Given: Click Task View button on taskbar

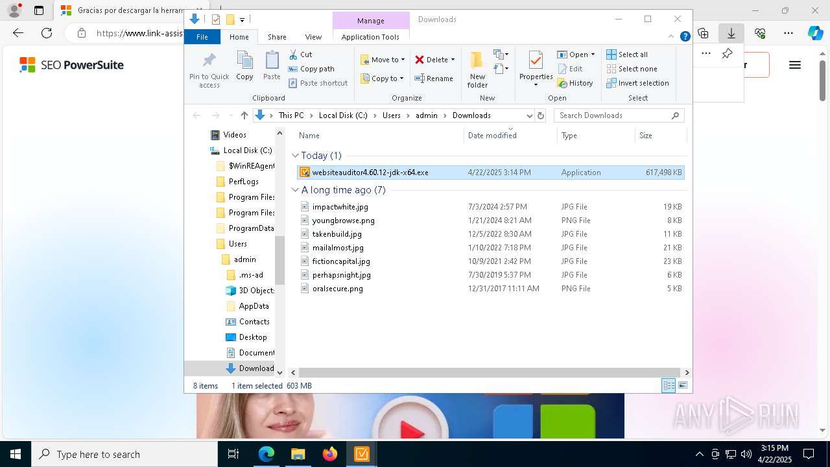Looking at the screenshot, I should tap(233, 454).
